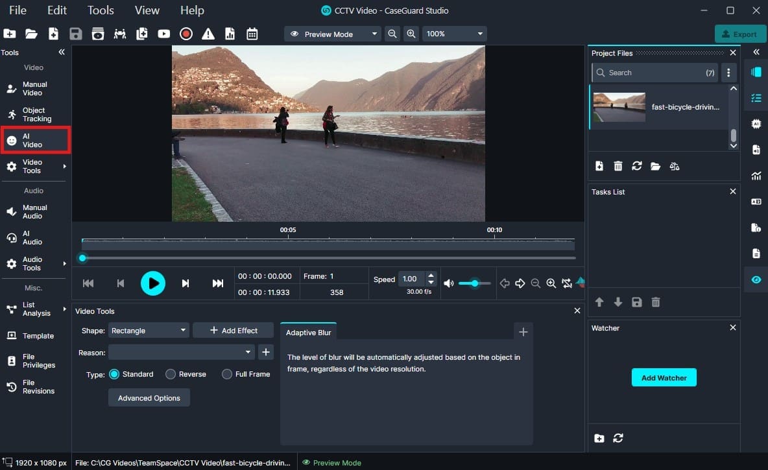Open the Tools menu

coord(100,10)
